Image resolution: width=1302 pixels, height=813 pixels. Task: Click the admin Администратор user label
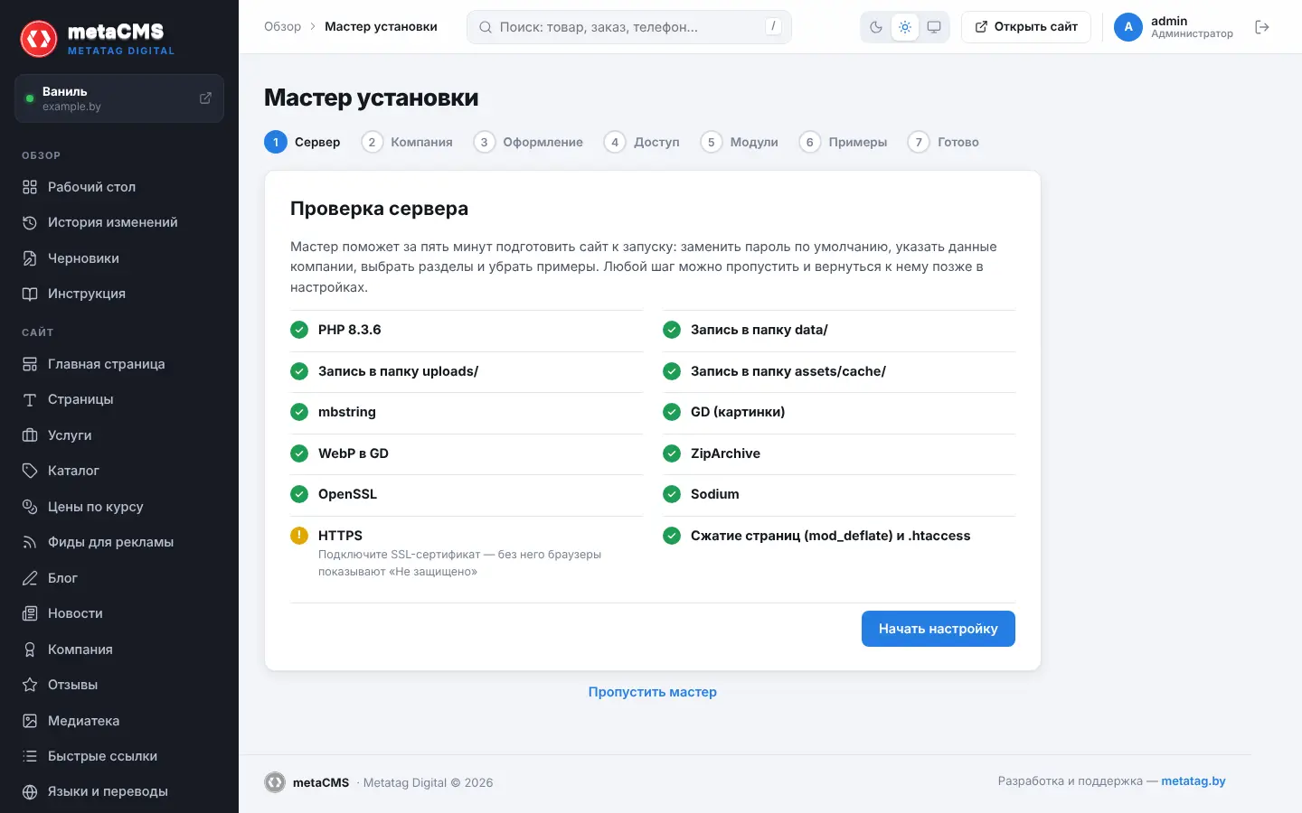coord(1192,27)
